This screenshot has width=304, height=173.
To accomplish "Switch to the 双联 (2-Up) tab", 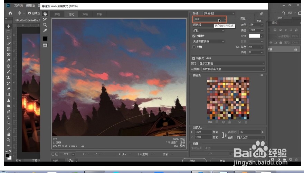I will 85,14.
